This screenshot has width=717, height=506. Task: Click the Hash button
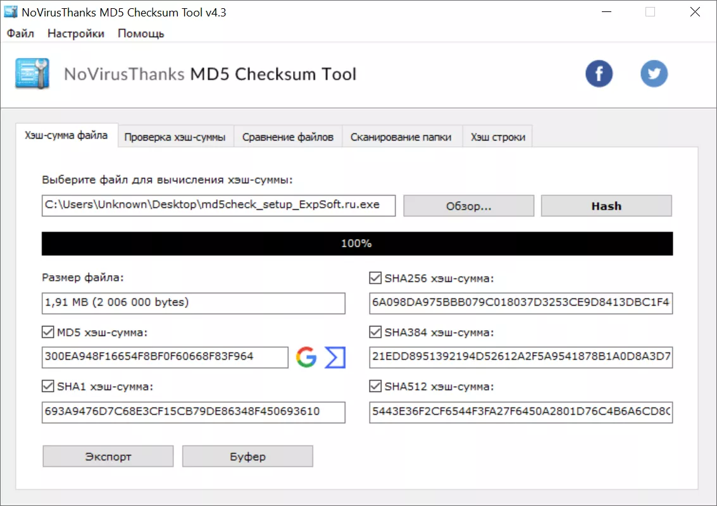606,206
